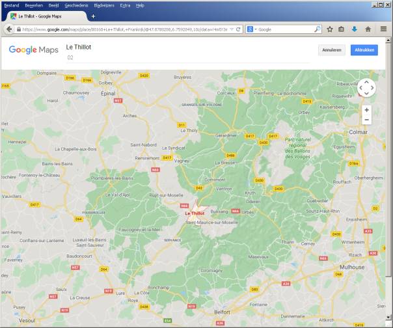Screen dimensions: 393x328
Task: Open the downloads arrow icon
Action: (x=355, y=29)
